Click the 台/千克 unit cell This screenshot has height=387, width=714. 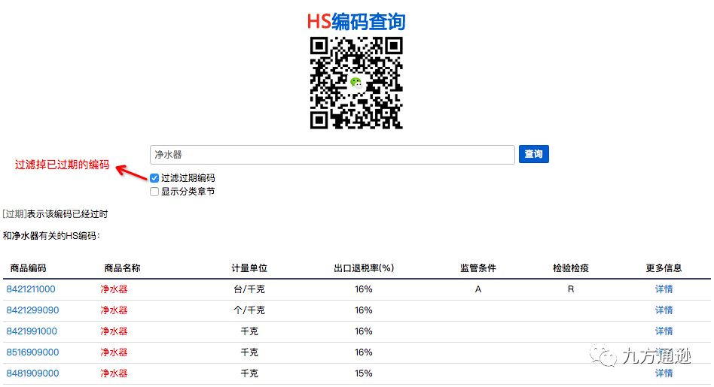click(249, 289)
